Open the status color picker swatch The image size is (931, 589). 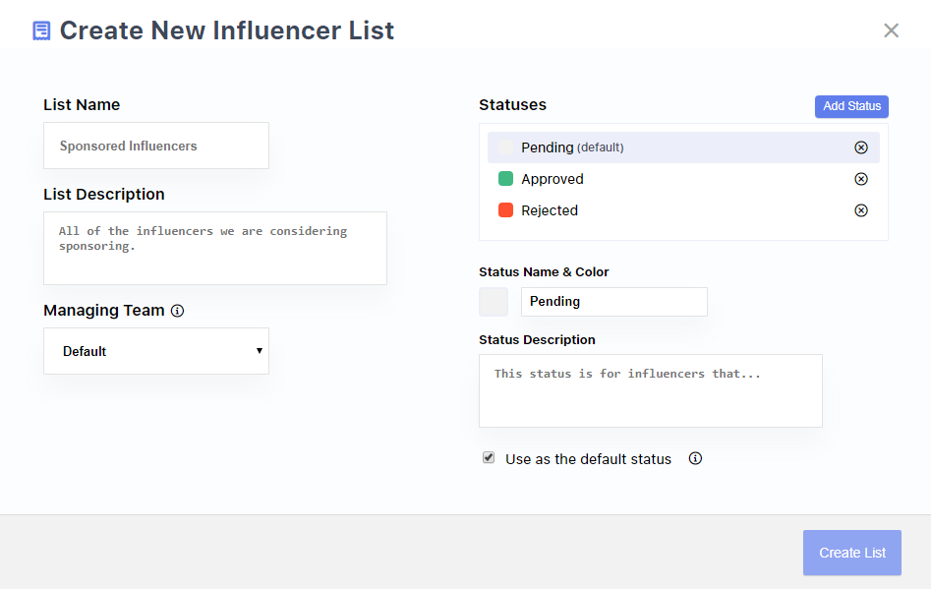pos(494,302)
